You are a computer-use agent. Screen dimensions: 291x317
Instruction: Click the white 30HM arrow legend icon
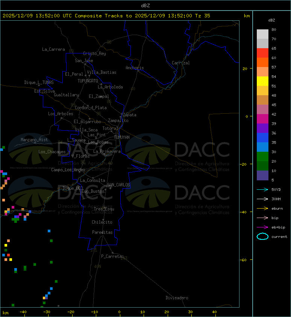tap(262, 199)
